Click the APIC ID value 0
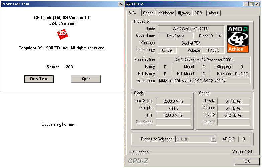This screenshot has width=262, height=168. tap(244, 139)
